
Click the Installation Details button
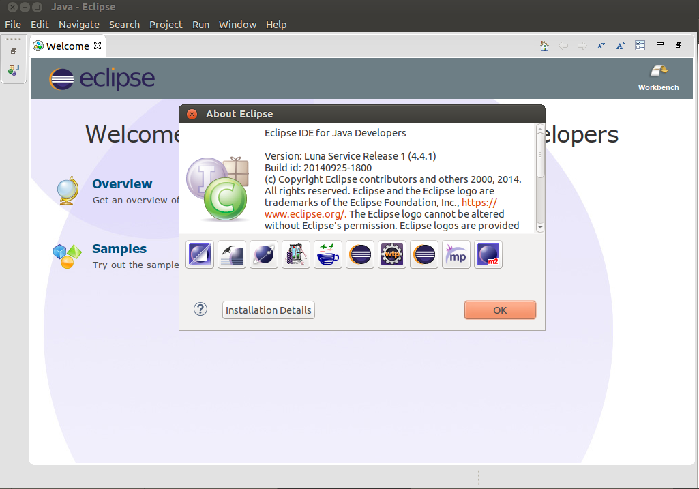point(269,310)
